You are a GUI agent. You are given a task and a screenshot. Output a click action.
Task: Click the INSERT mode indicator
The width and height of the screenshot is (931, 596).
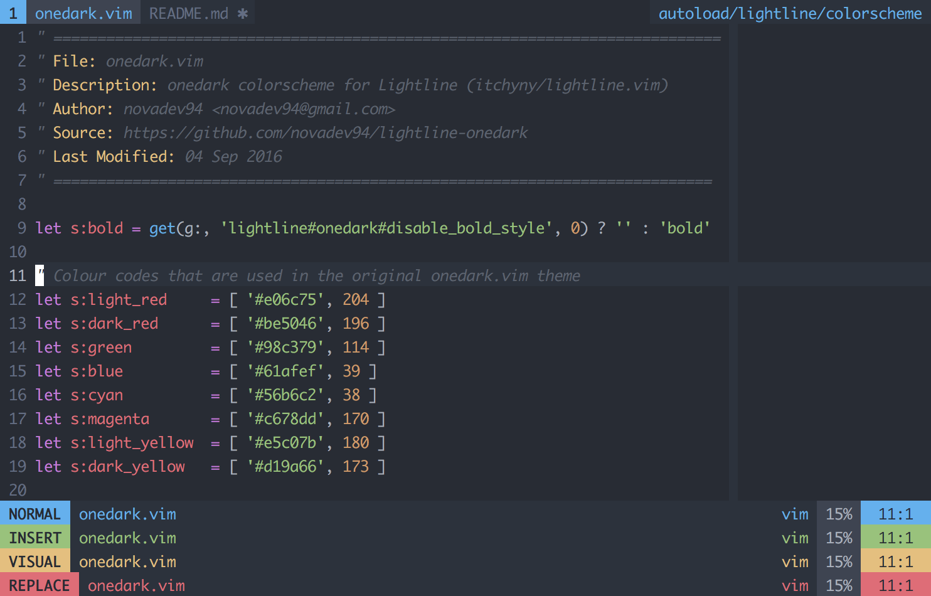tap(35, 538)
